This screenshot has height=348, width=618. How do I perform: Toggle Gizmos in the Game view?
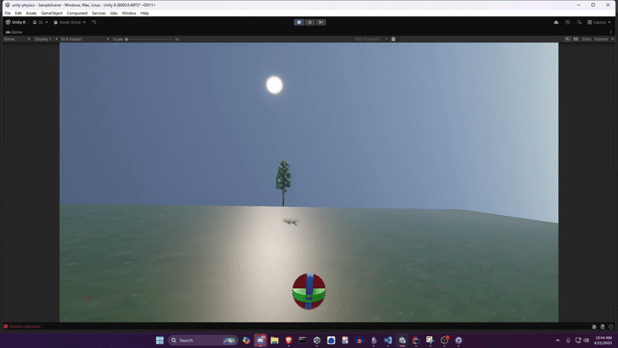[601, 39]
